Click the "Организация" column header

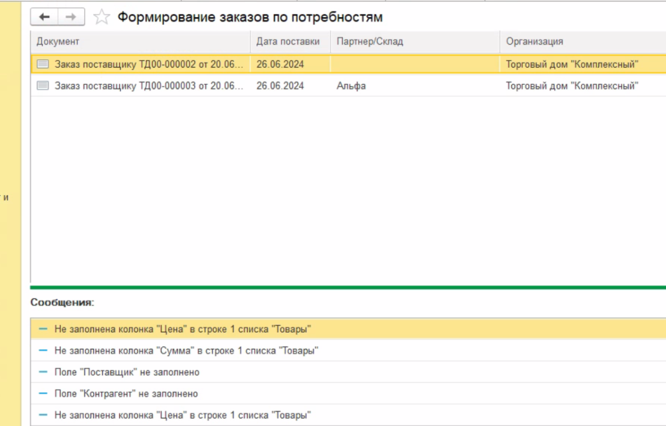click(534, 41)
